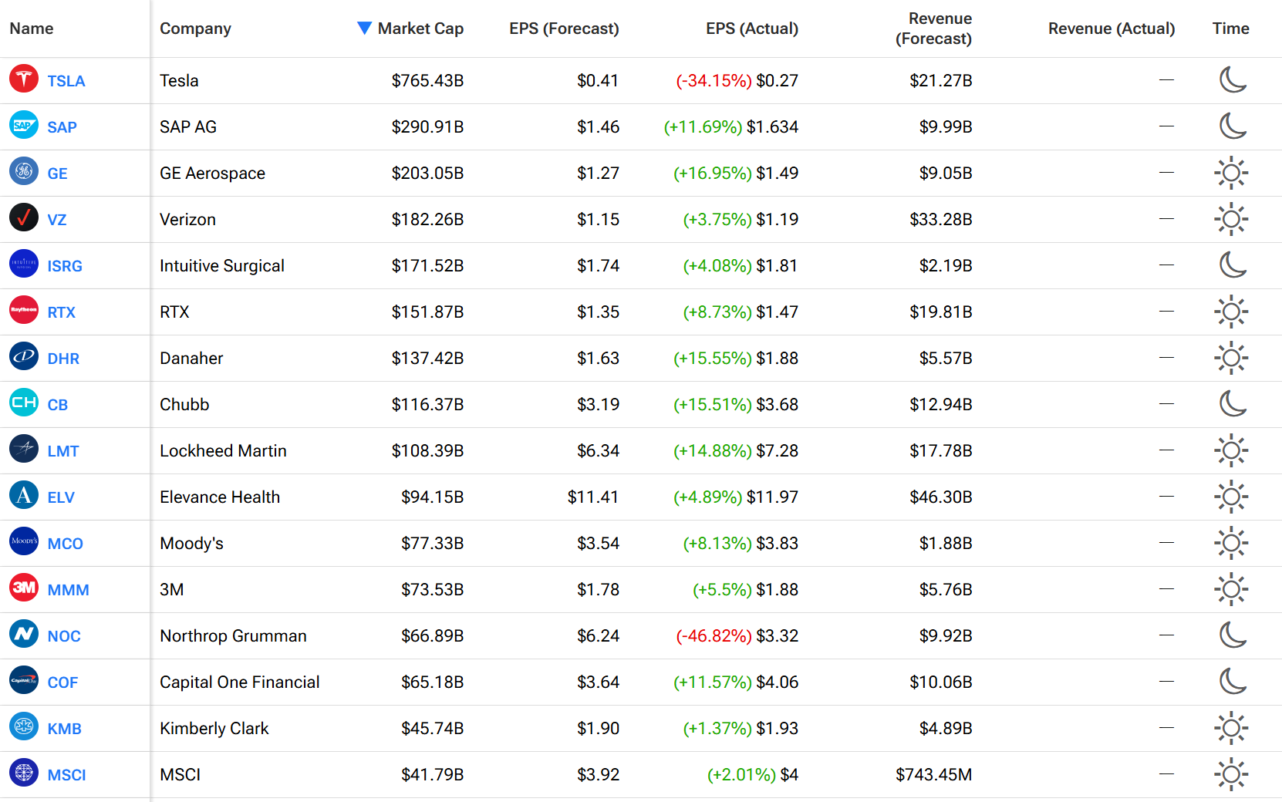1282x802 pixels.
Task: Click the Danaher logo icon
Action: tap(24, 356)
